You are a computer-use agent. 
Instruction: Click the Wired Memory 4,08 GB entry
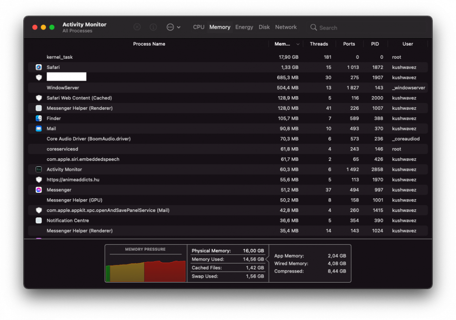click(310, 263)
